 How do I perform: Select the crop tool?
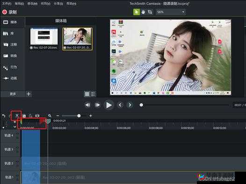click(x=150, y=12)
